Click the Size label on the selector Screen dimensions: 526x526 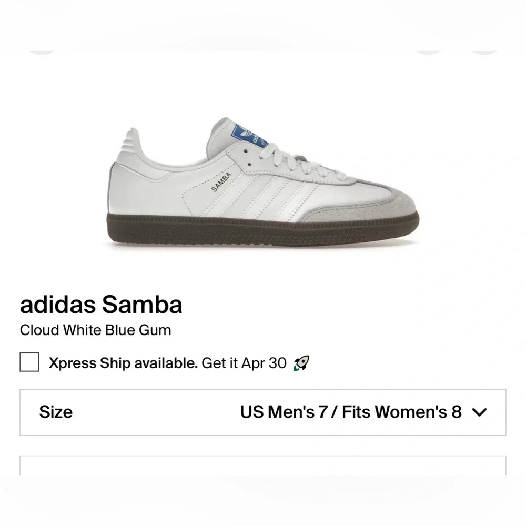[56, 412]
